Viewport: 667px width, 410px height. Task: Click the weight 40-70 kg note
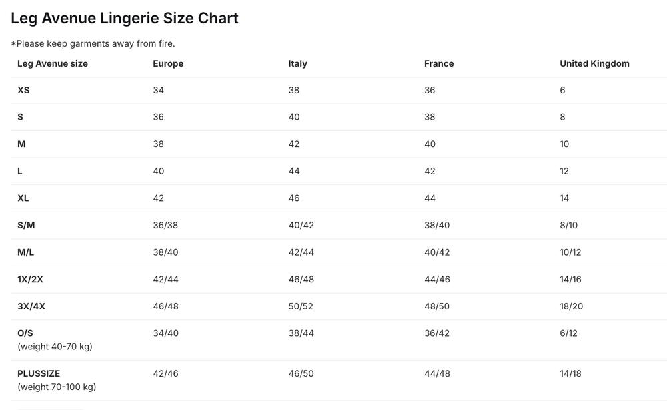click(55, 347)
